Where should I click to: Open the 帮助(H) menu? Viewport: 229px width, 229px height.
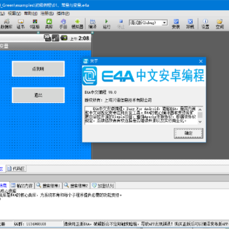pyautogui.click(x=31, y=13)
